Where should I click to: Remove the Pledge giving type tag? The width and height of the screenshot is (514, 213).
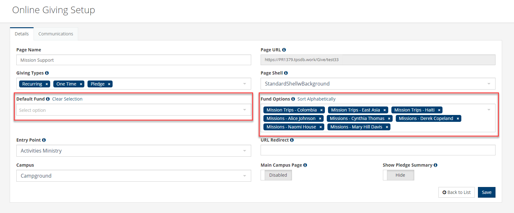[x=109, y=84]
